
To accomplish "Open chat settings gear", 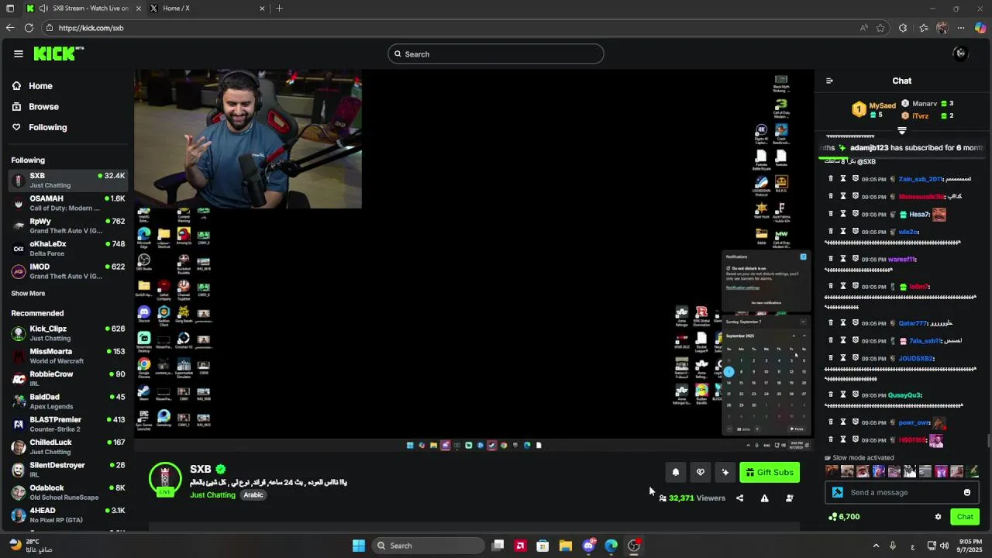I will tap(938, 517).
